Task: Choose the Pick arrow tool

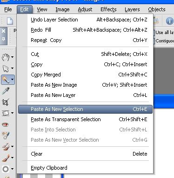Action: 6,68
